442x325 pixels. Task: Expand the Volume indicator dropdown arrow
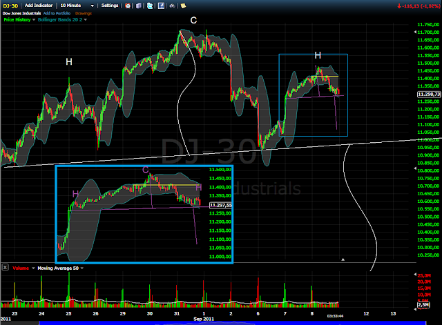tap(33, 268)
